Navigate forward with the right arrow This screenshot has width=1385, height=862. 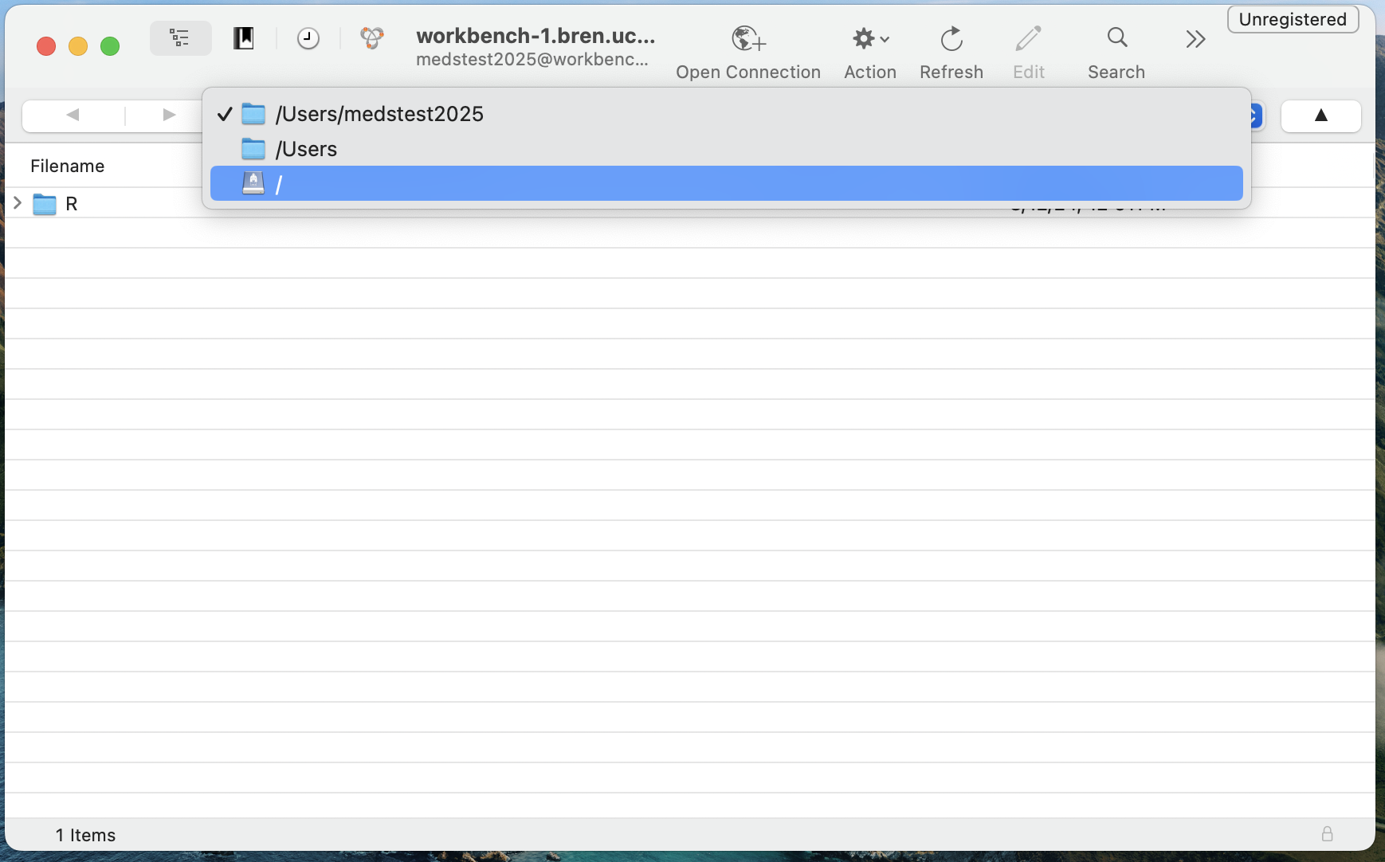(169, 115)
